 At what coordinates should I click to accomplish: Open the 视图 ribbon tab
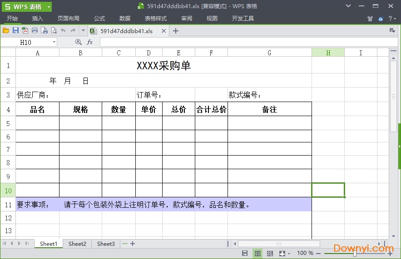point(212,19)
